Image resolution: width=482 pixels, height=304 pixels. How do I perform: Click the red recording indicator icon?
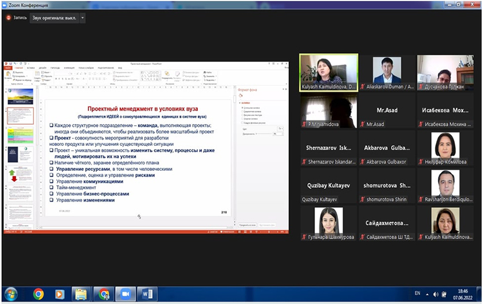click(x=8, y=18)
